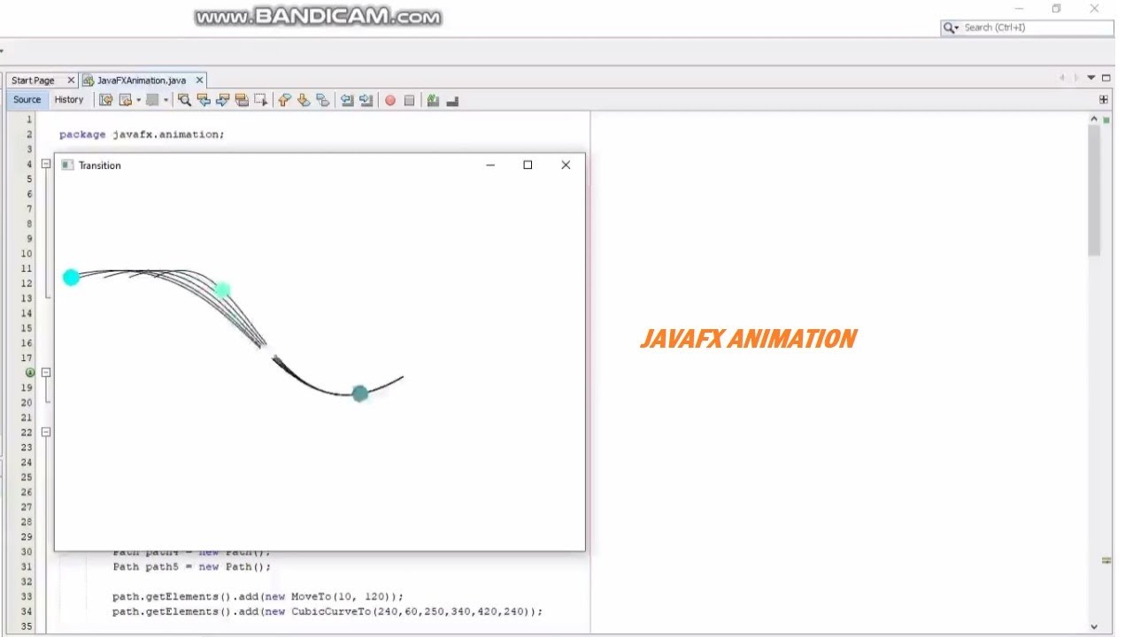This screenshot has width=1133, height=637.
Task: Collapse the code fold at line 18
Action: (46, 372)
